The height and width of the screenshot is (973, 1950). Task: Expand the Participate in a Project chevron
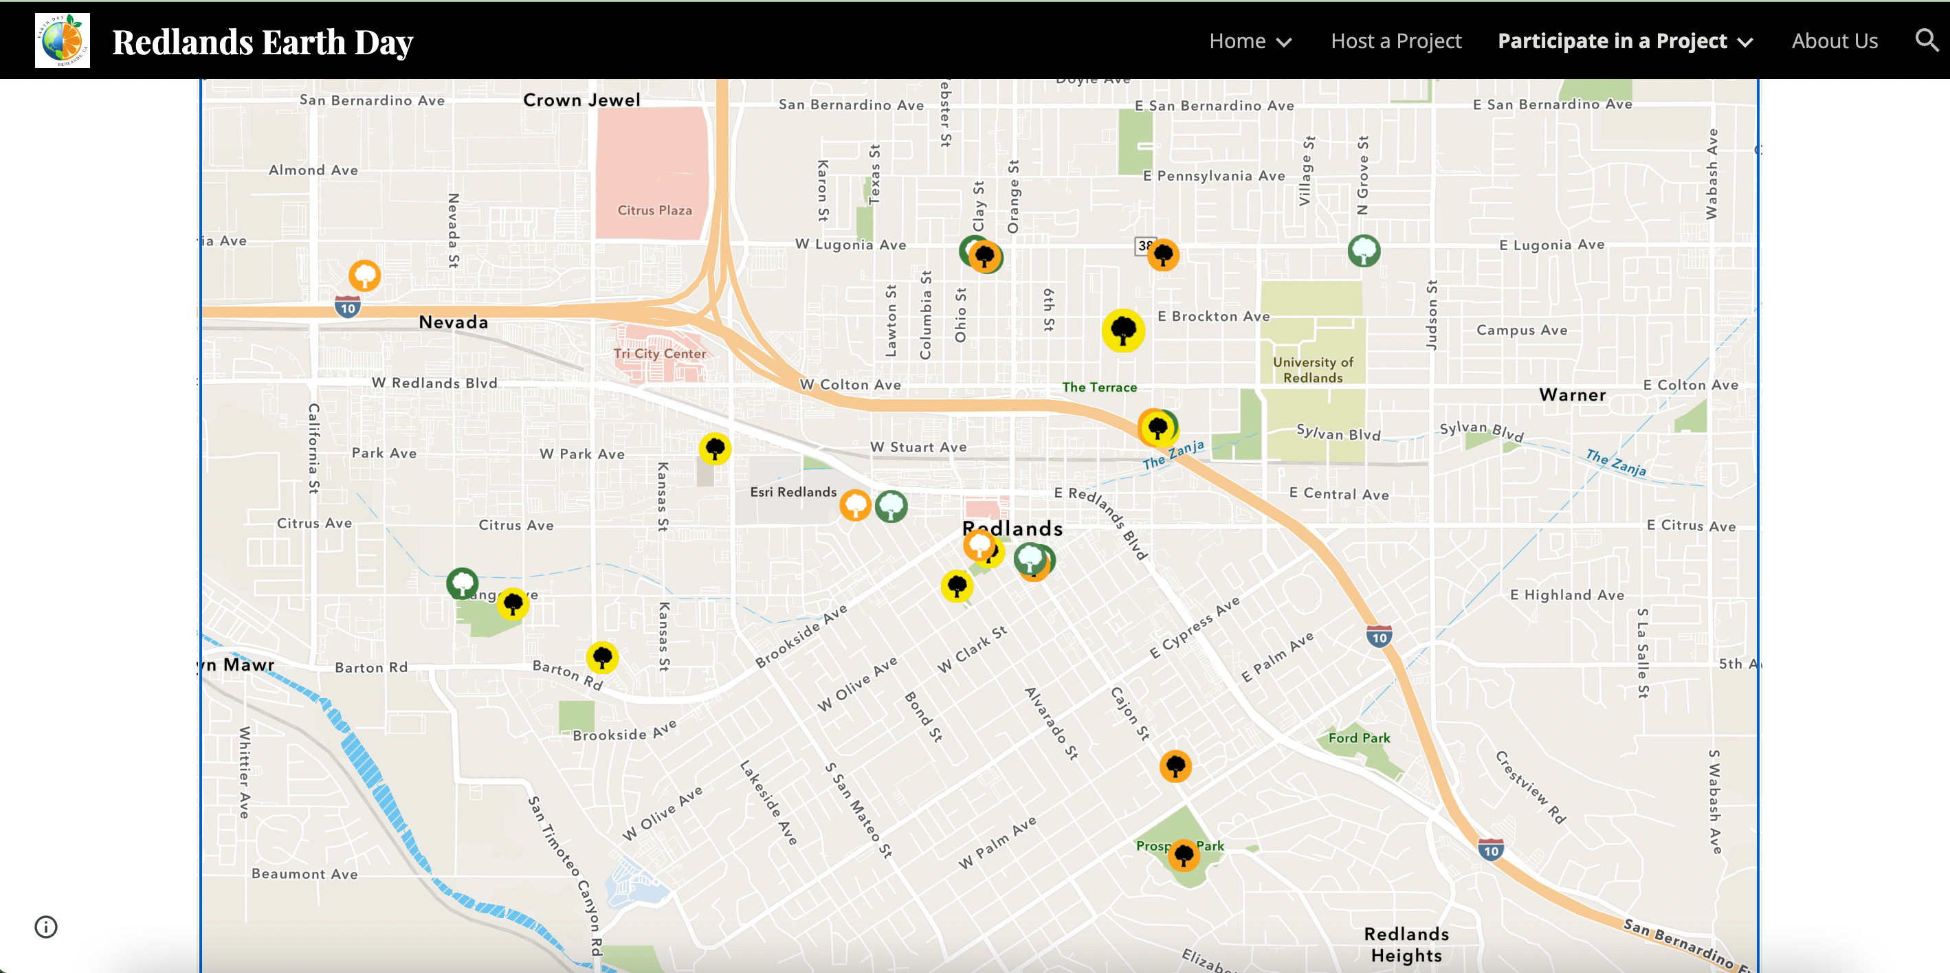(1746, 43)
